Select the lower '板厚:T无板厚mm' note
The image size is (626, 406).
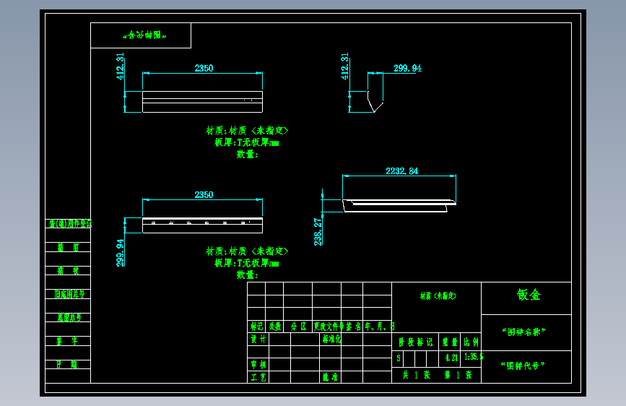[x=247, y=263]
